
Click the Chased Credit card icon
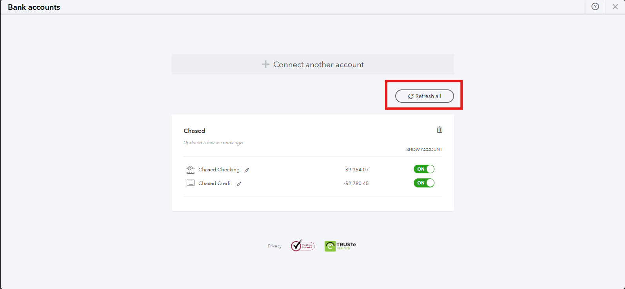click(x=191, y=183)
